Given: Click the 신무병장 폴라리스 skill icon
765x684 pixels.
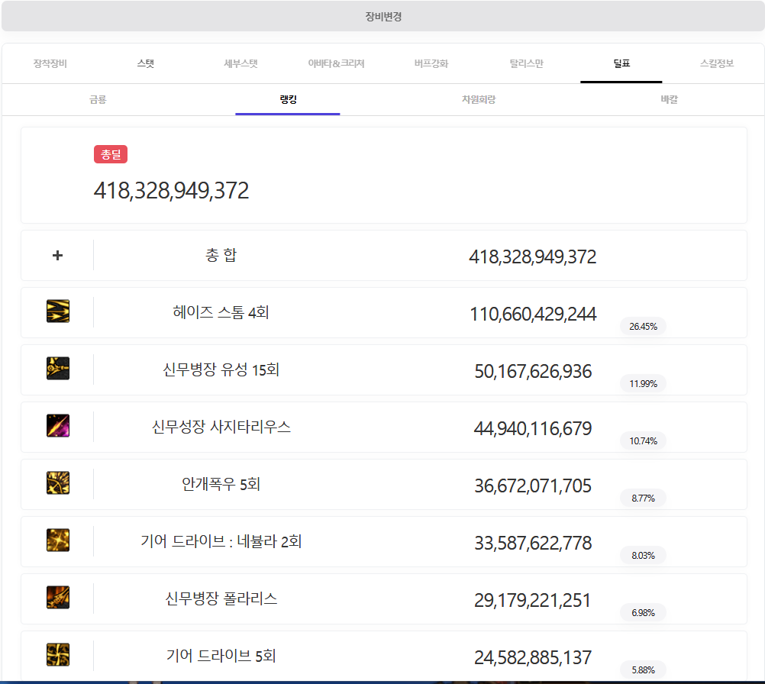Looking at the screenshot, I should click(58, 598).
